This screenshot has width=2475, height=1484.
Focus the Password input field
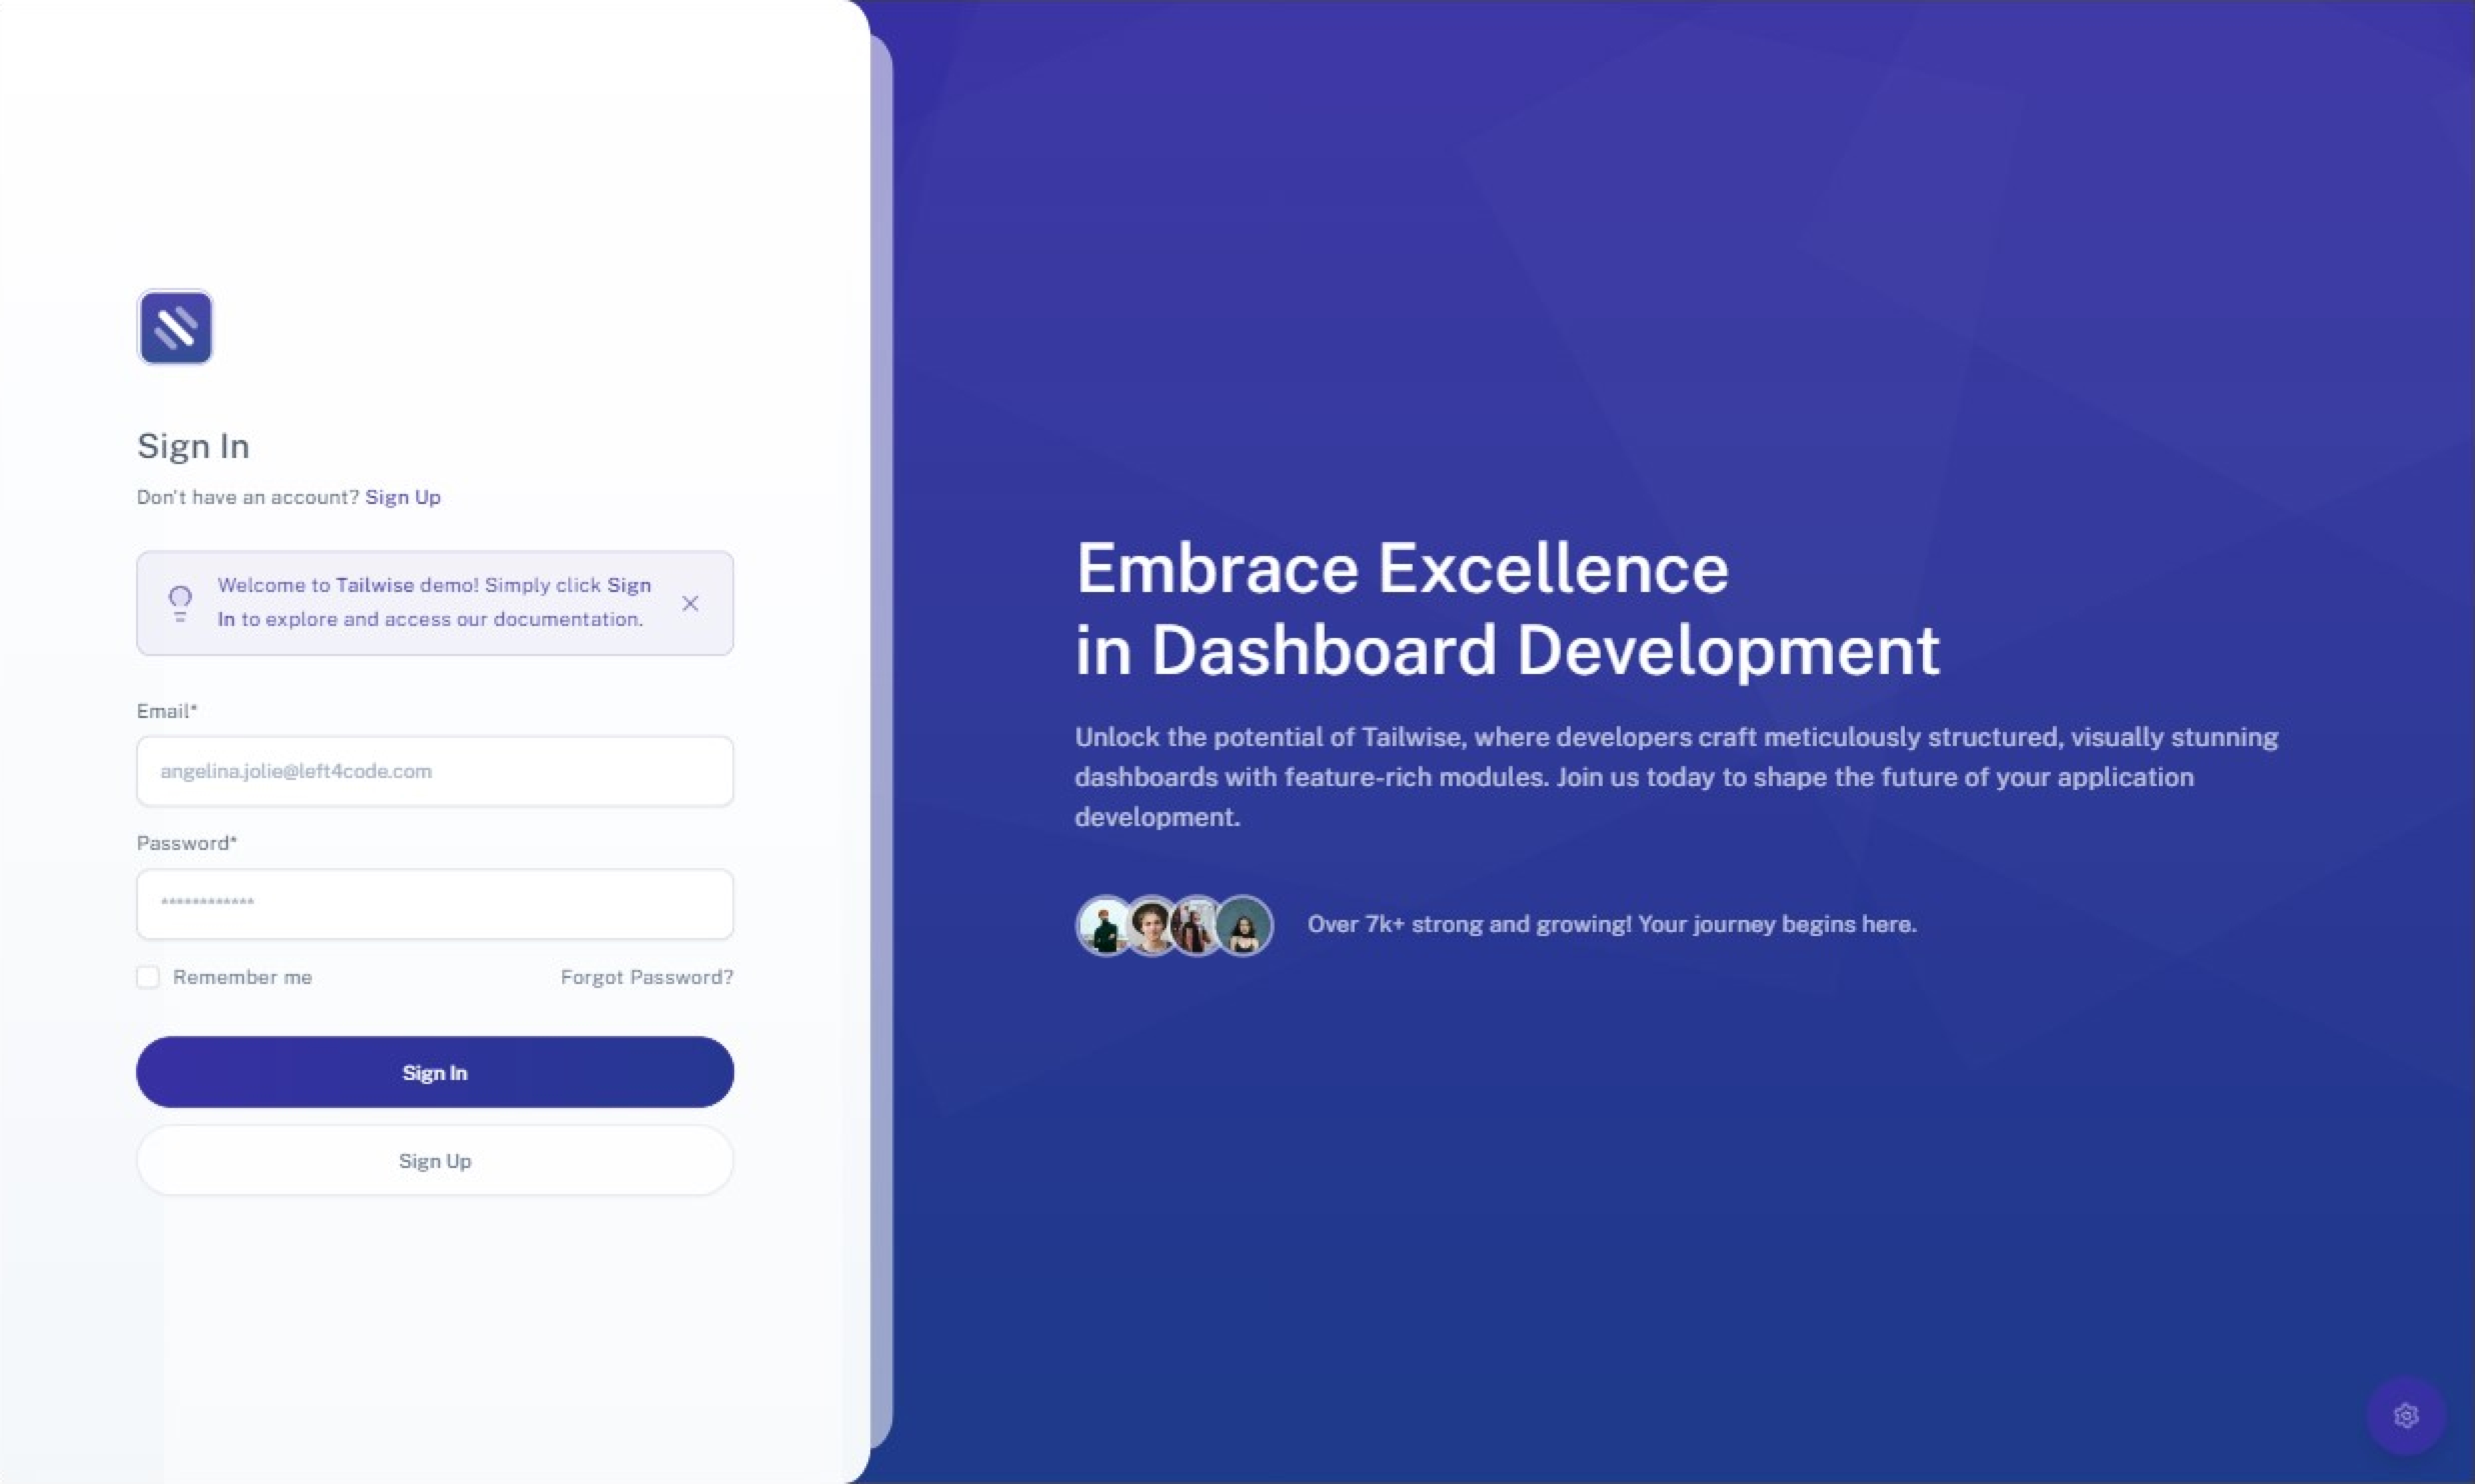click(x=435, y=903)
